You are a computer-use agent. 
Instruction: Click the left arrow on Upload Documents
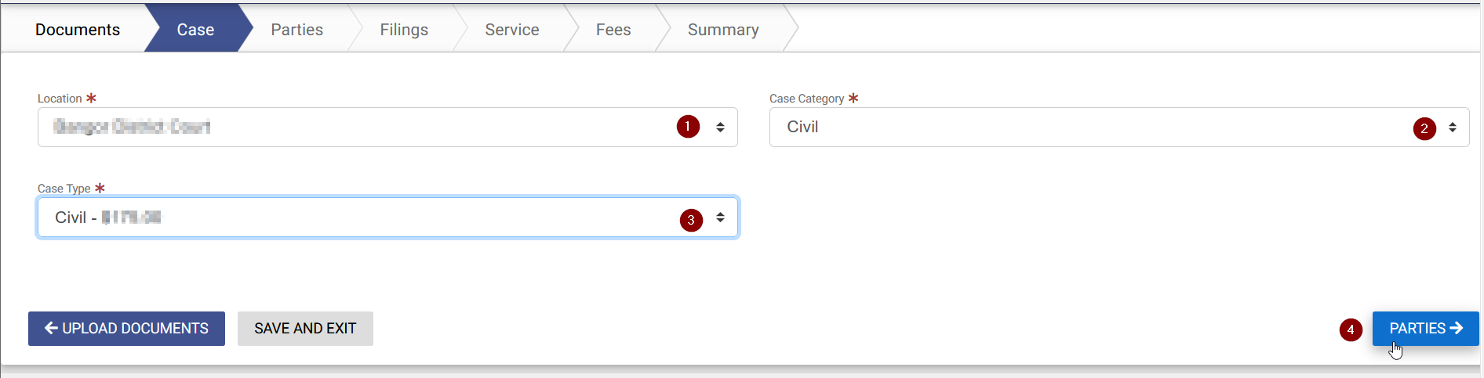point(51,328)
